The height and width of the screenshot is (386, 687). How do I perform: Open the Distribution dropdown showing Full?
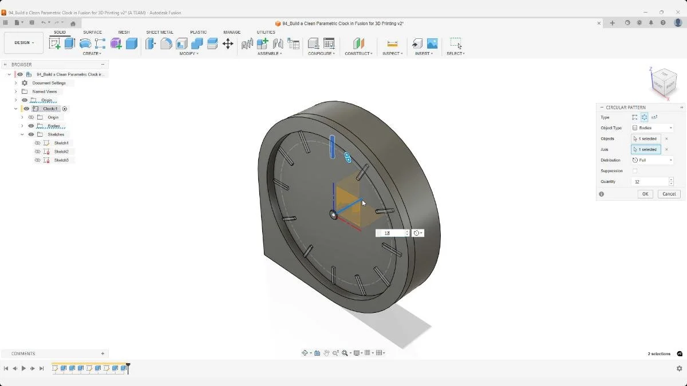click(670, 160)
